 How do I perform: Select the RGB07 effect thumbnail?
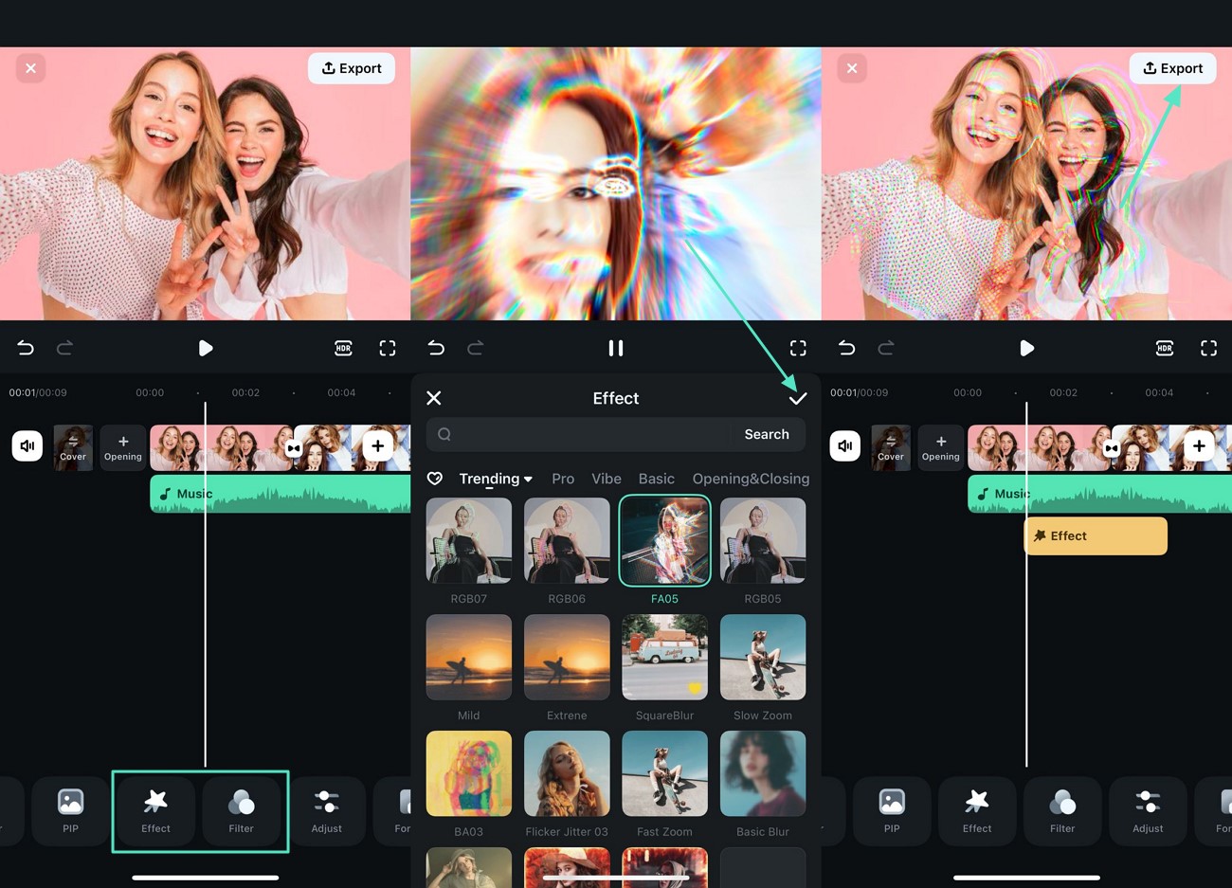(469, 540)
